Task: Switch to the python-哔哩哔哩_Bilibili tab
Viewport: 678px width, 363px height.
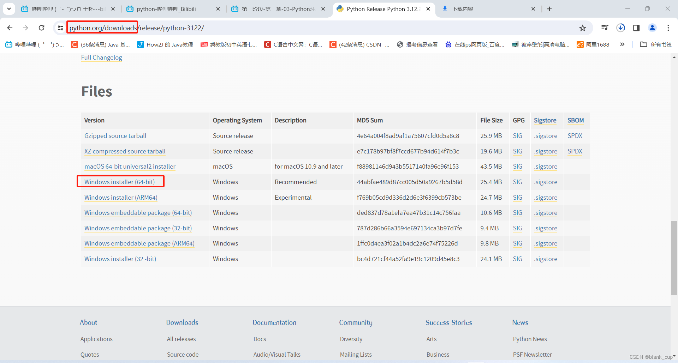Action: pyautogui.click(x=173, y=9)
